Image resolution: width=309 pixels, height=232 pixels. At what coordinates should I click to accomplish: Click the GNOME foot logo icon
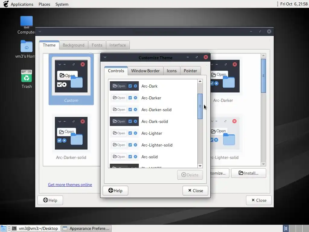pyautogui.click(x=6, y=4)
